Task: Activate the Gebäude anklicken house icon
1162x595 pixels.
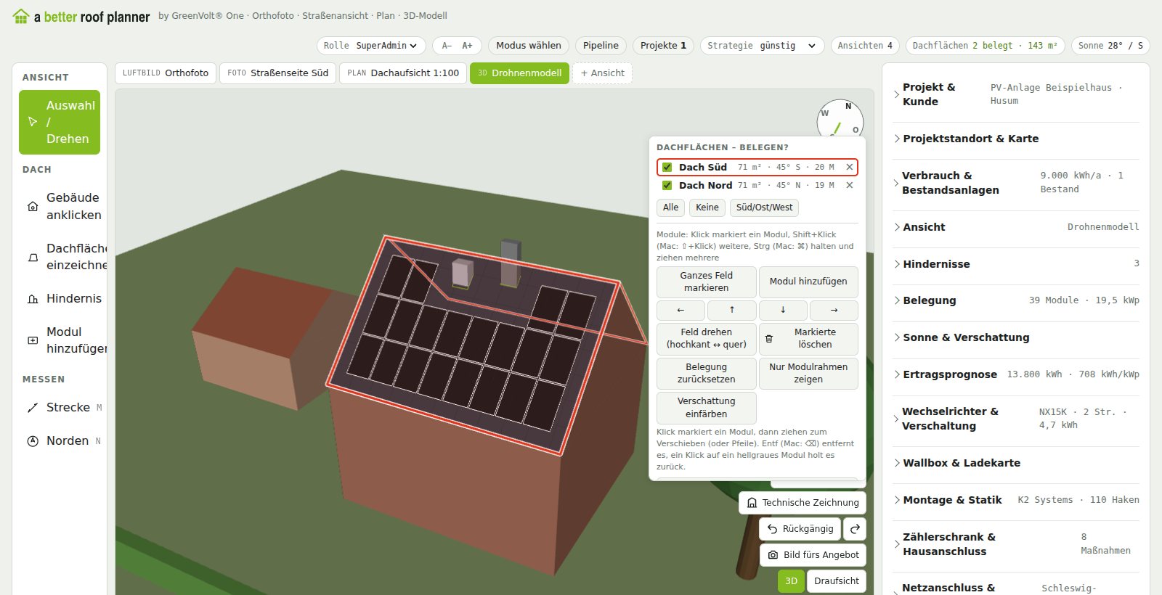Action: (33, 206)
